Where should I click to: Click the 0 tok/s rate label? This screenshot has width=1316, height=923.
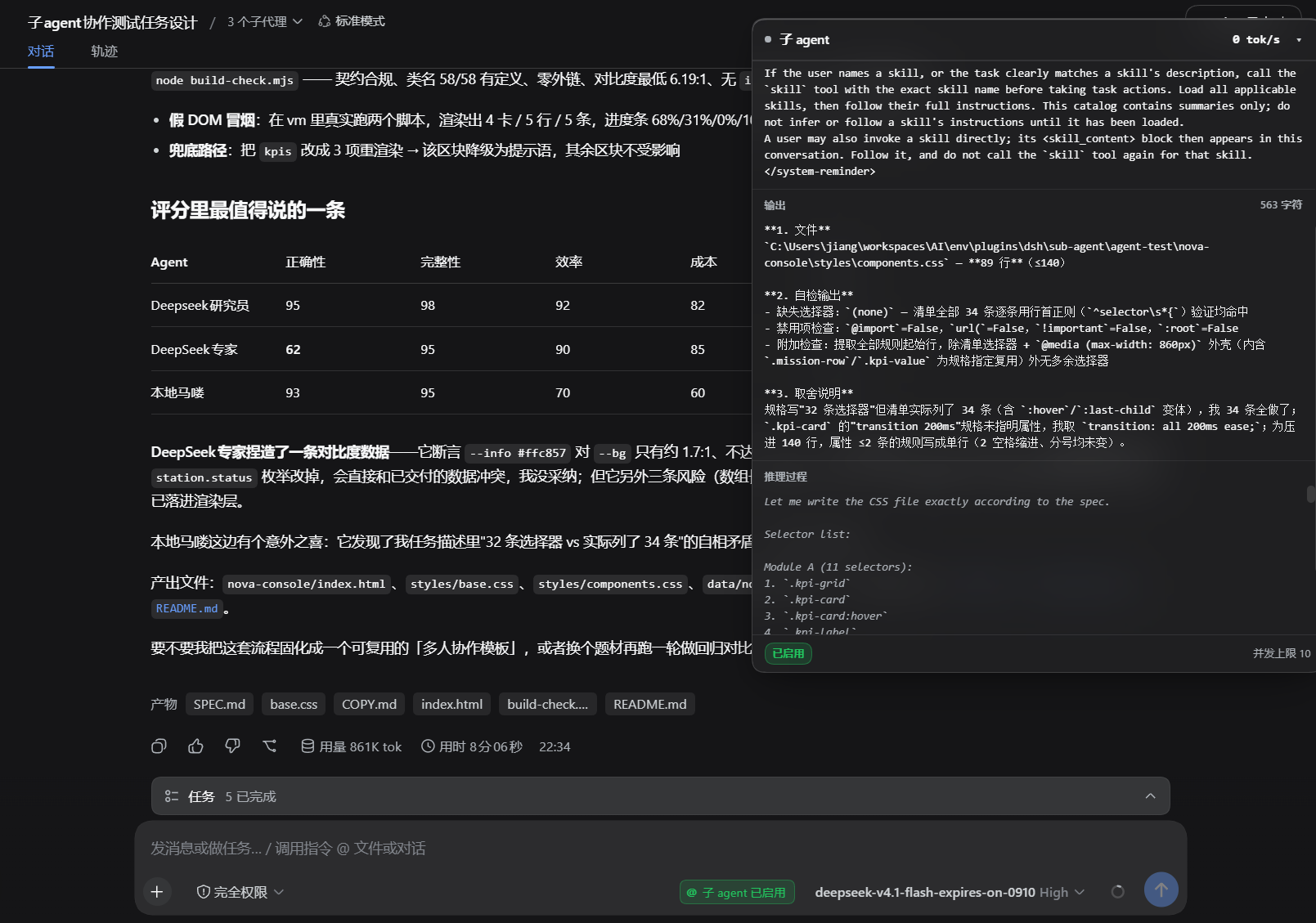click(x=1255, y=39)
